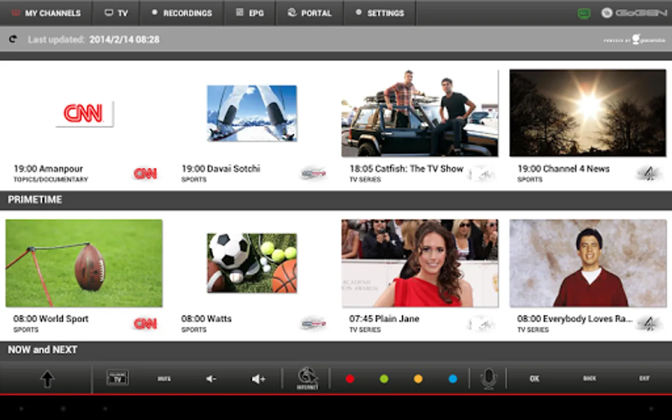Viewport: 672px width, 420px height.
Task: Lower the volume with the volume-down icon
Action: pyautogui.click(x=211, y=378)
